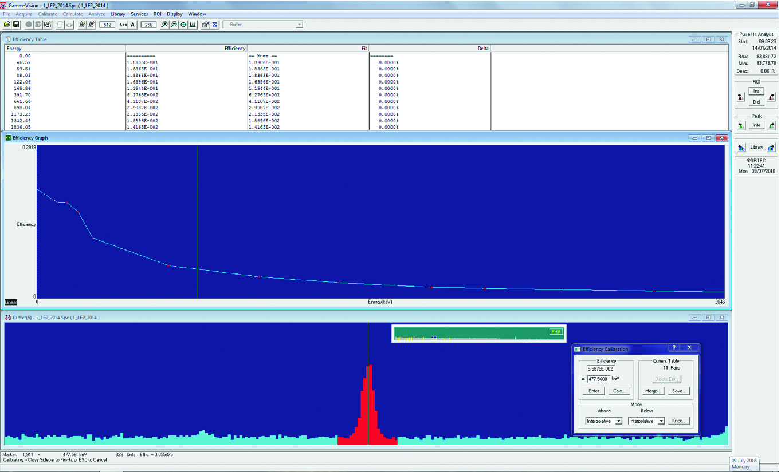Select the 122.06 energy row

248,82
